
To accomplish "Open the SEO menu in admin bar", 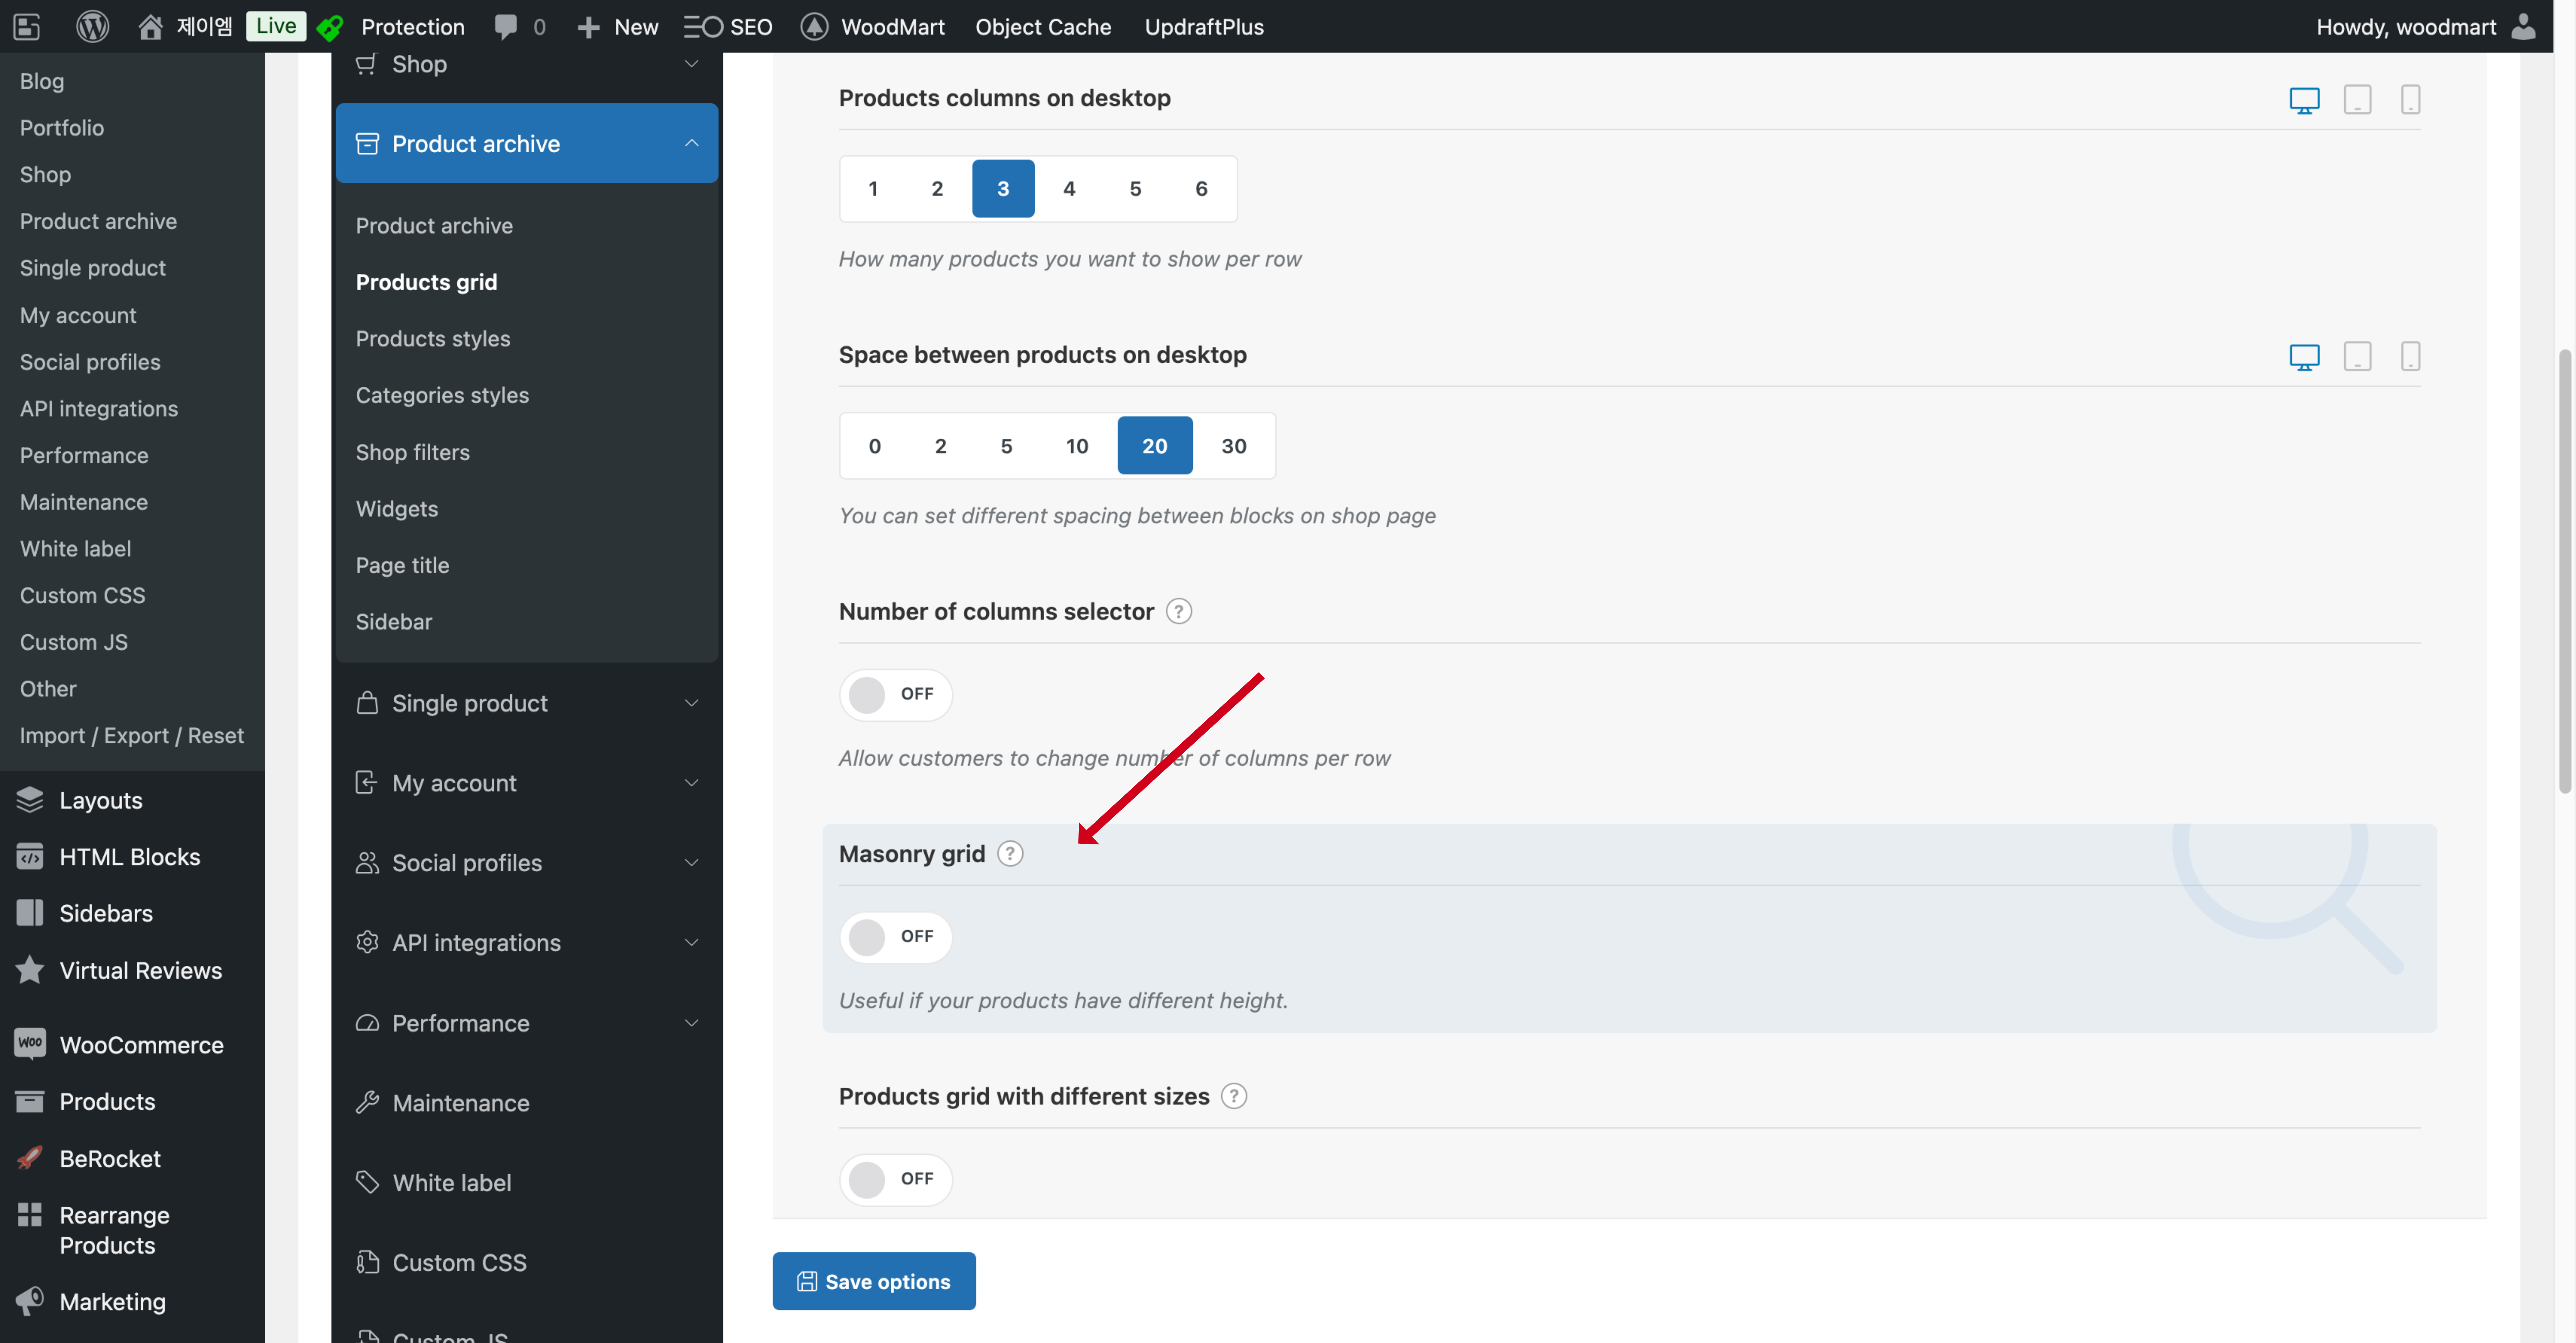I will (728, 27).
